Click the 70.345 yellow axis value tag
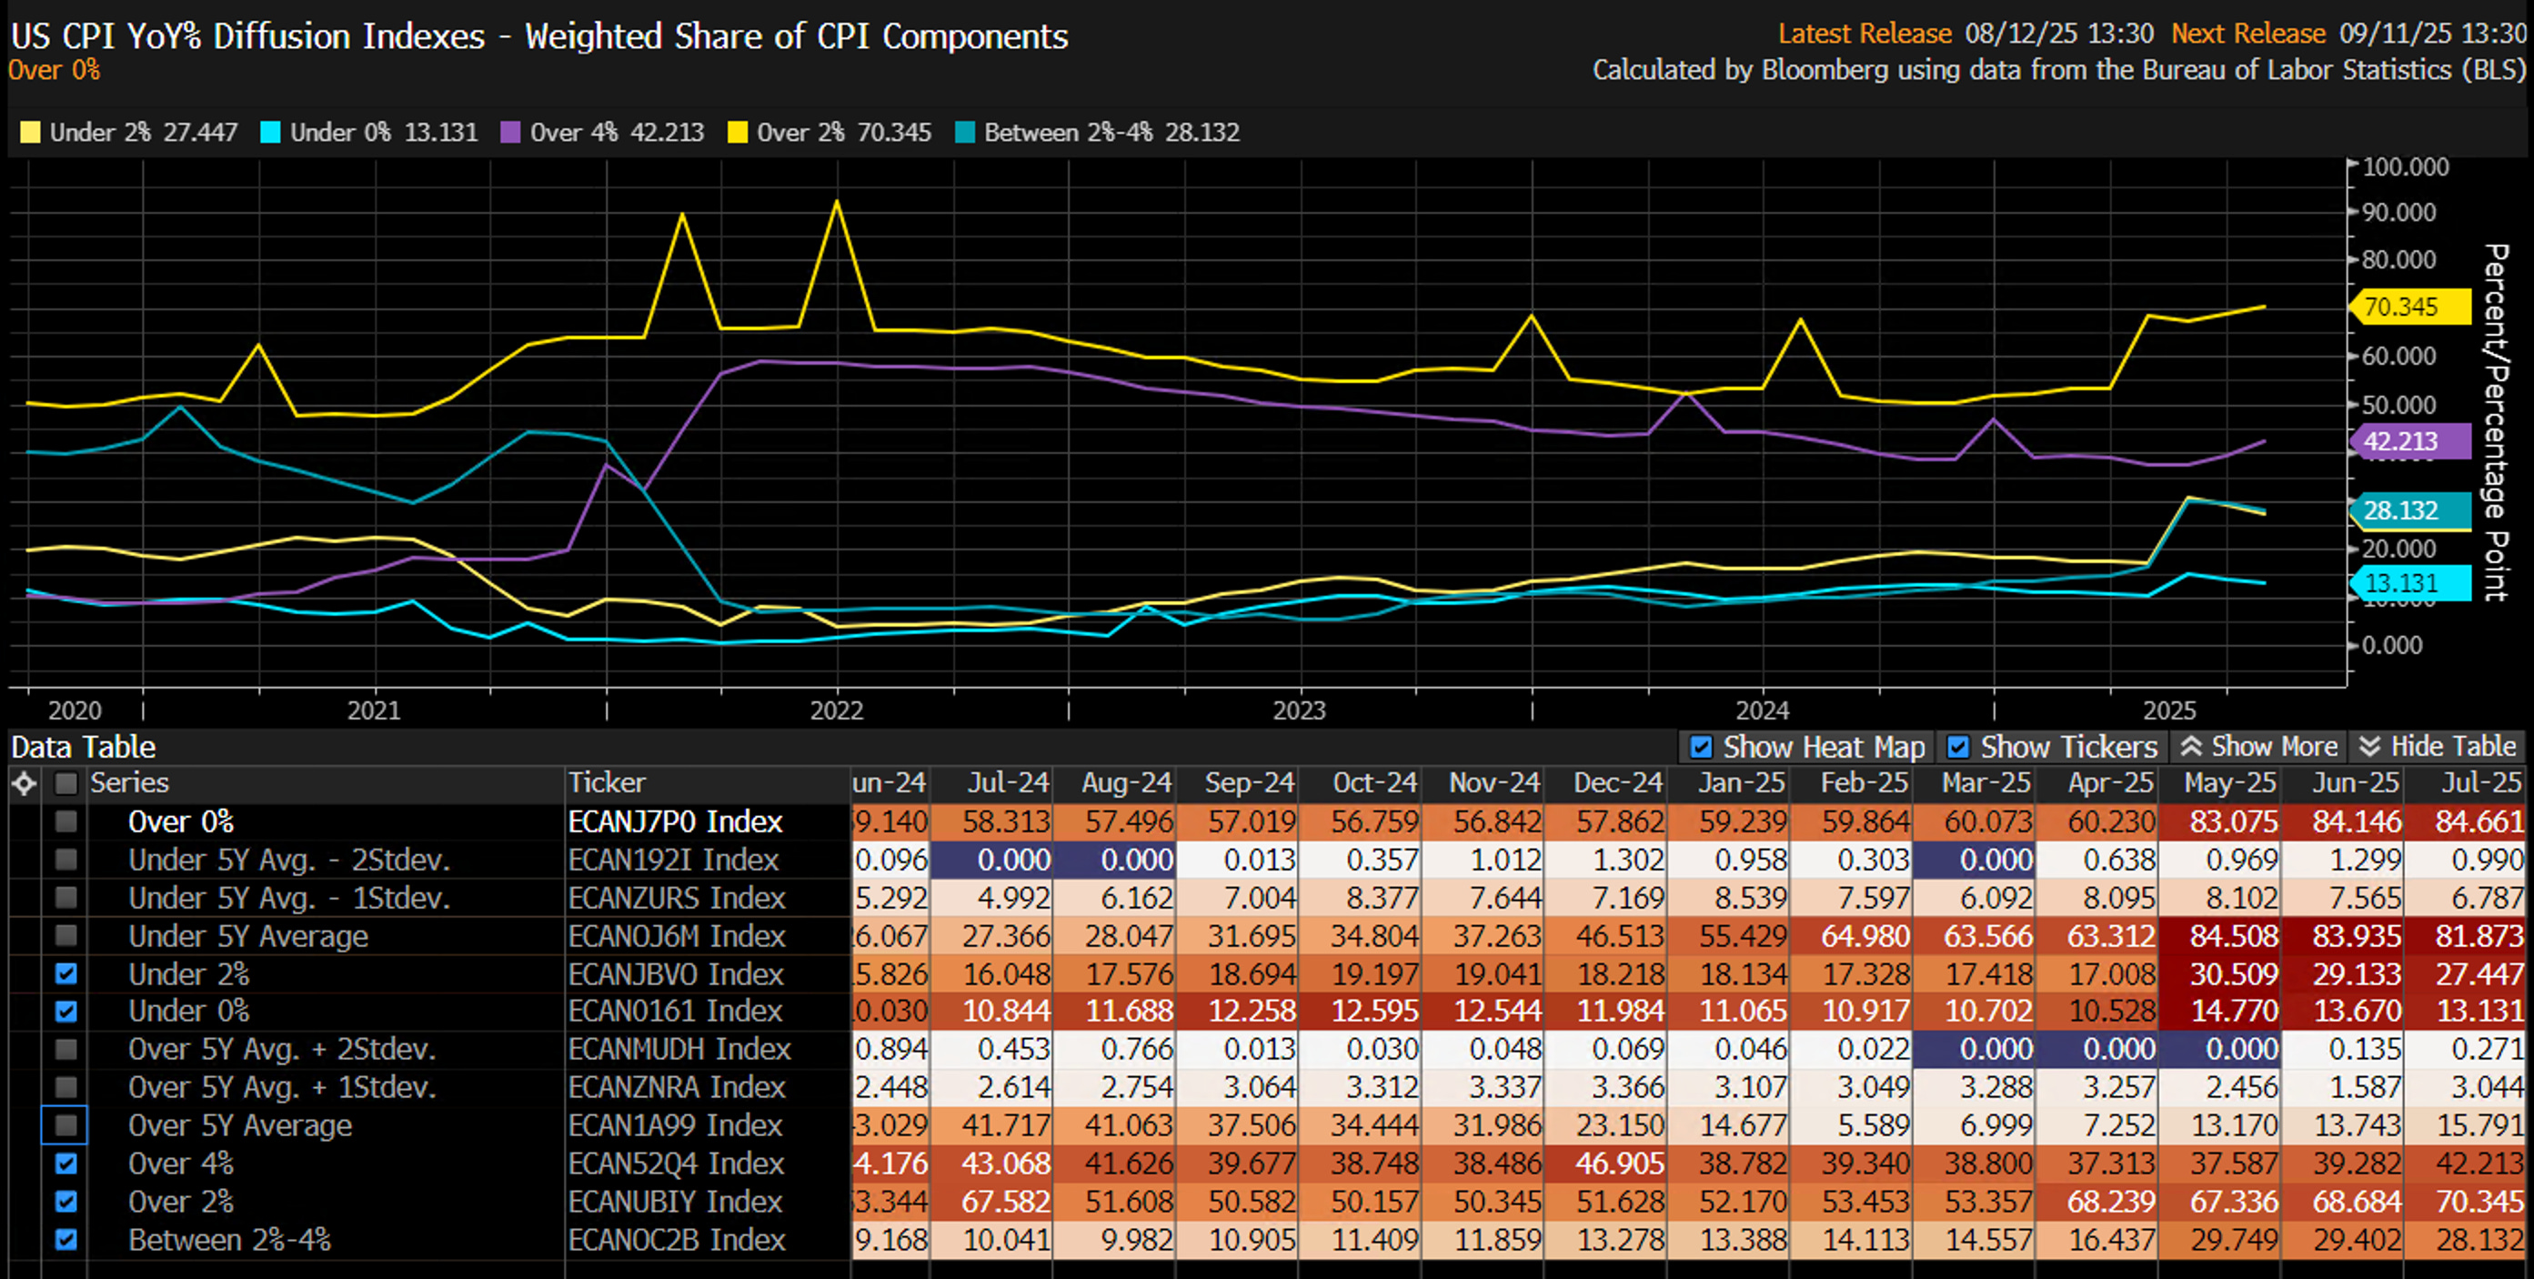 (2408, 307)
